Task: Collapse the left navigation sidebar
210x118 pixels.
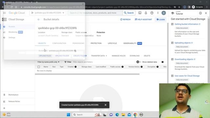Action: (4, 108)
